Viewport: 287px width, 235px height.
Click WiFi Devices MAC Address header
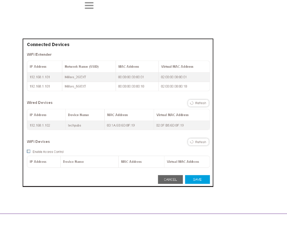click(131, 162)
